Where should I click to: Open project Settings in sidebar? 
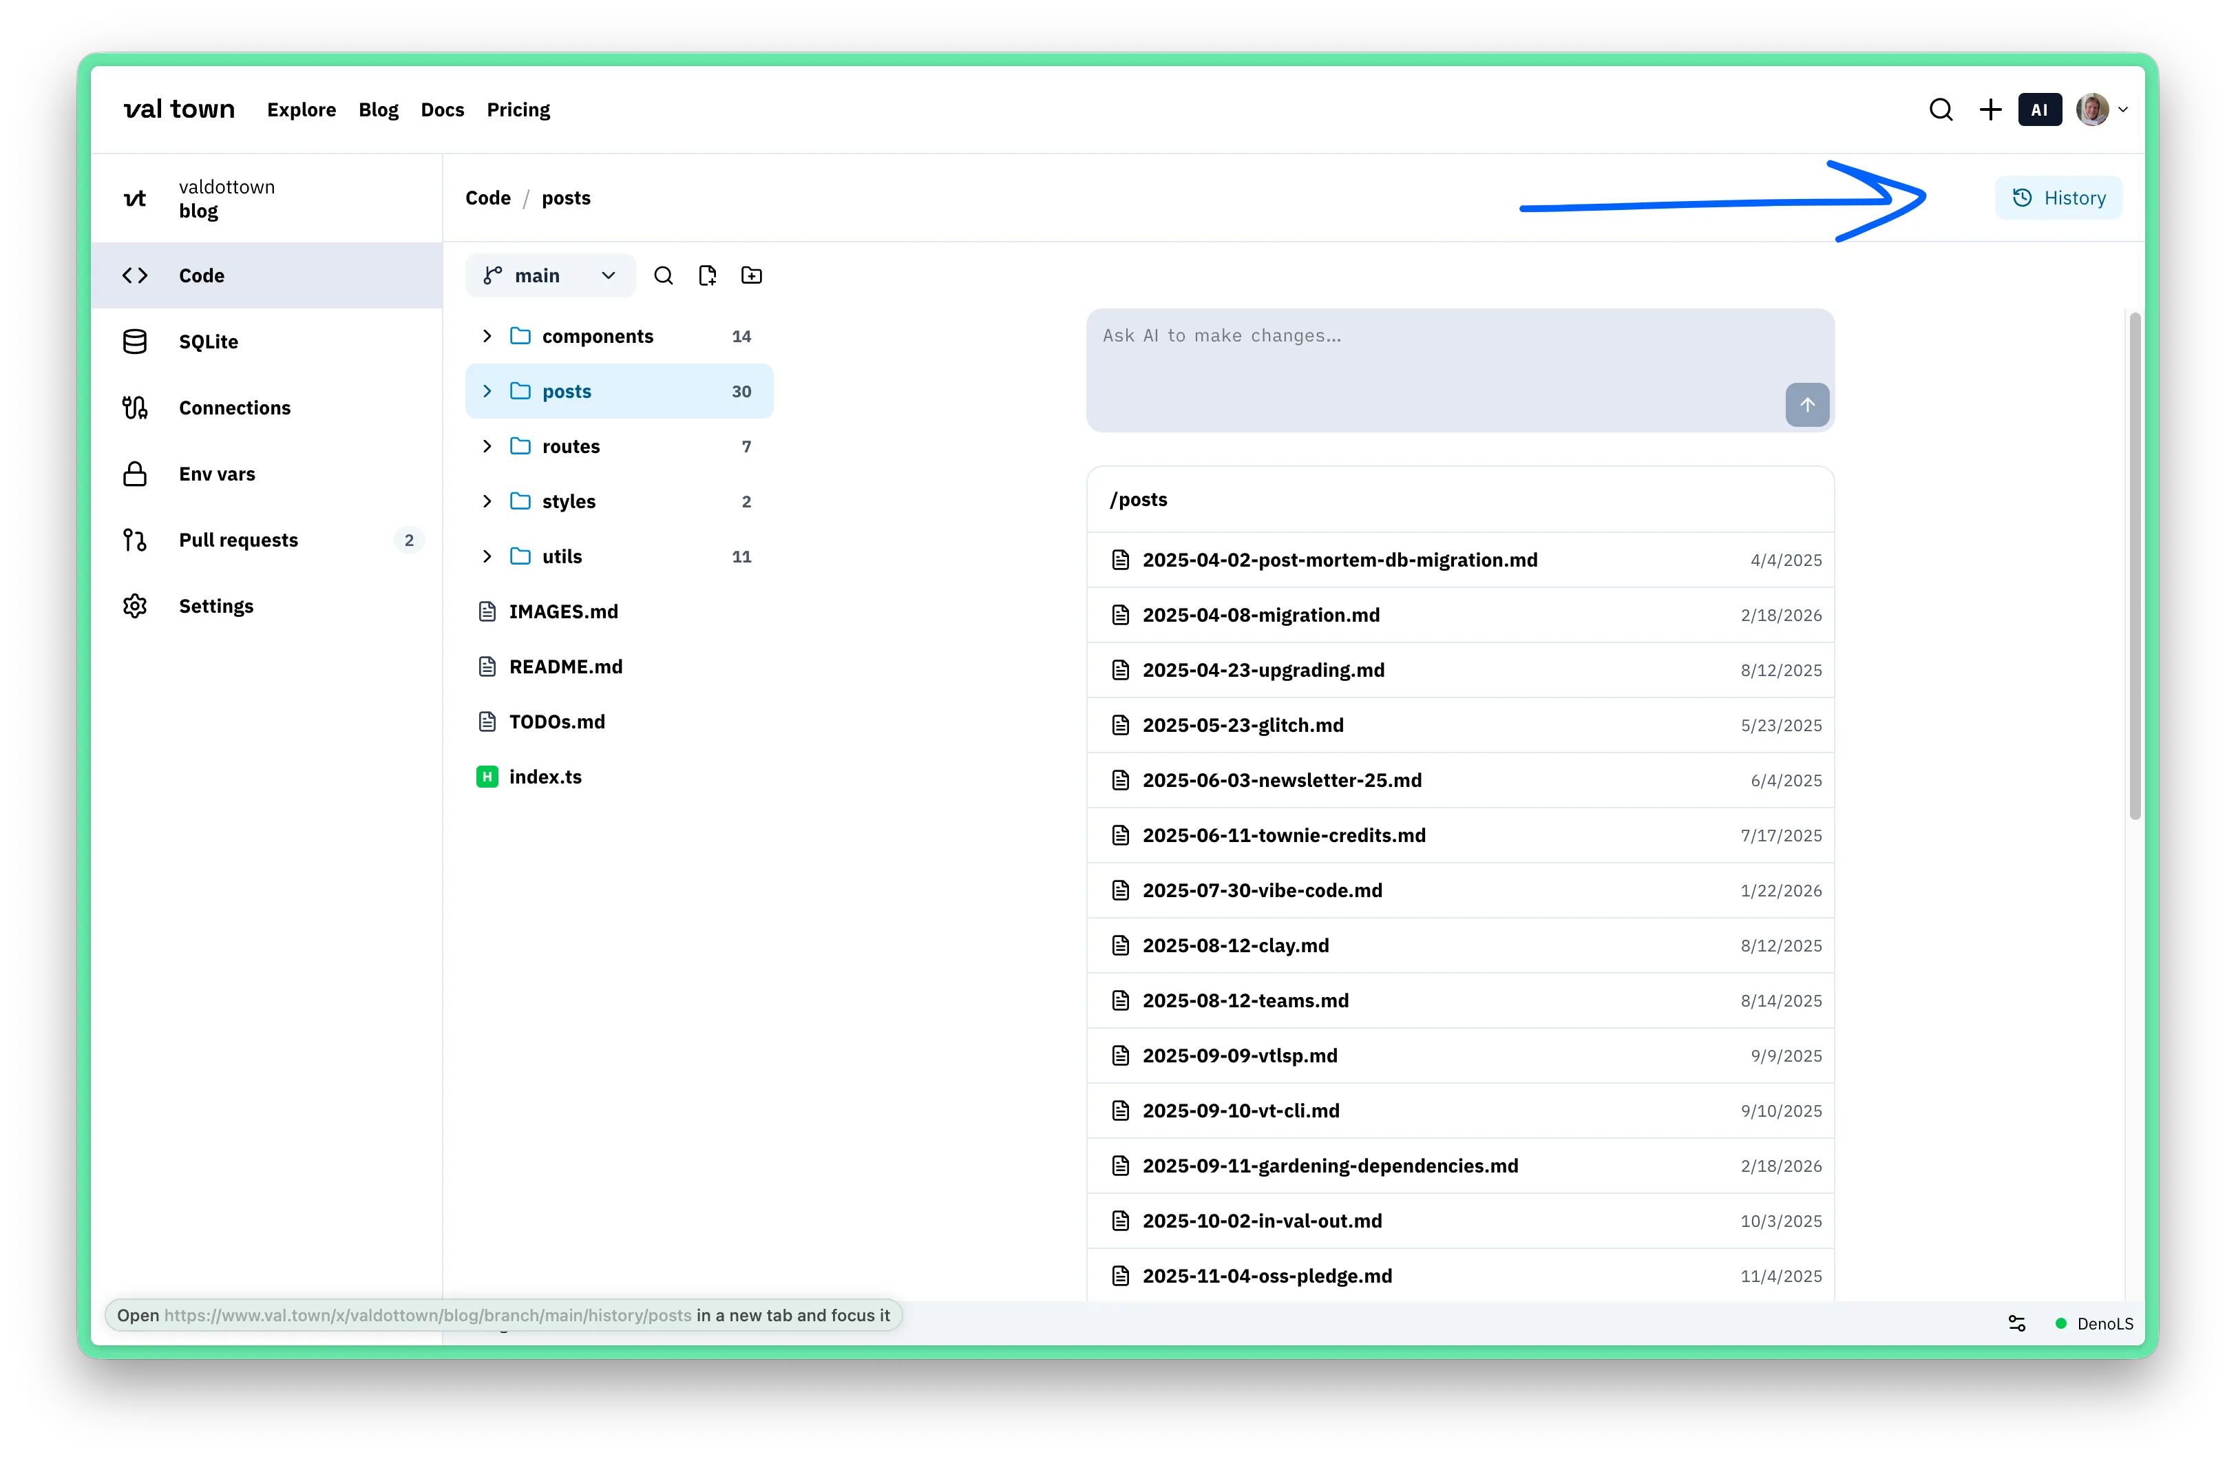[x=267, y=606]
